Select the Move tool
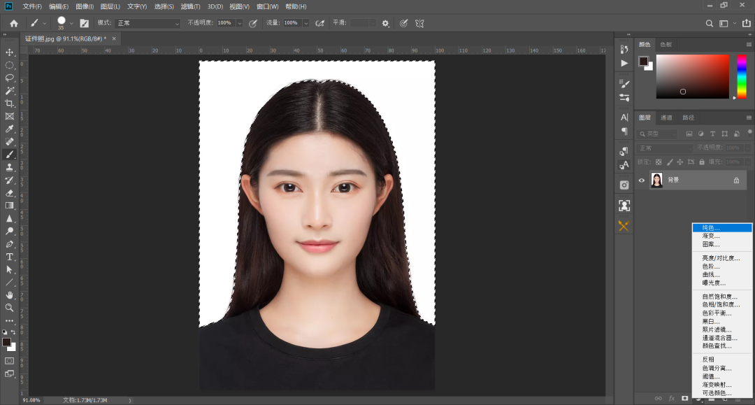 (9, 52)
